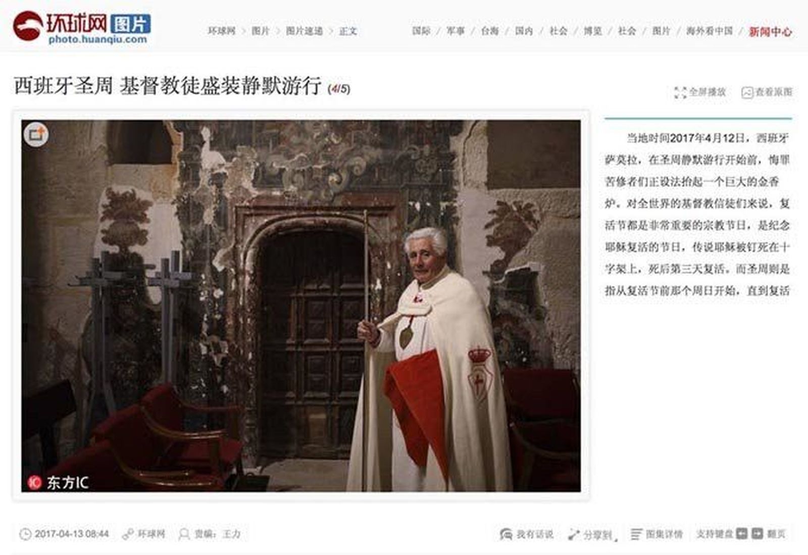Click the 环球网 source link below the photo

point(151,534)
